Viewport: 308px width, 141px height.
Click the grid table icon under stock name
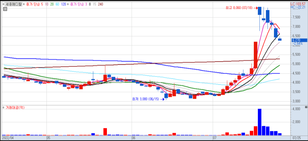pos(5,9)
